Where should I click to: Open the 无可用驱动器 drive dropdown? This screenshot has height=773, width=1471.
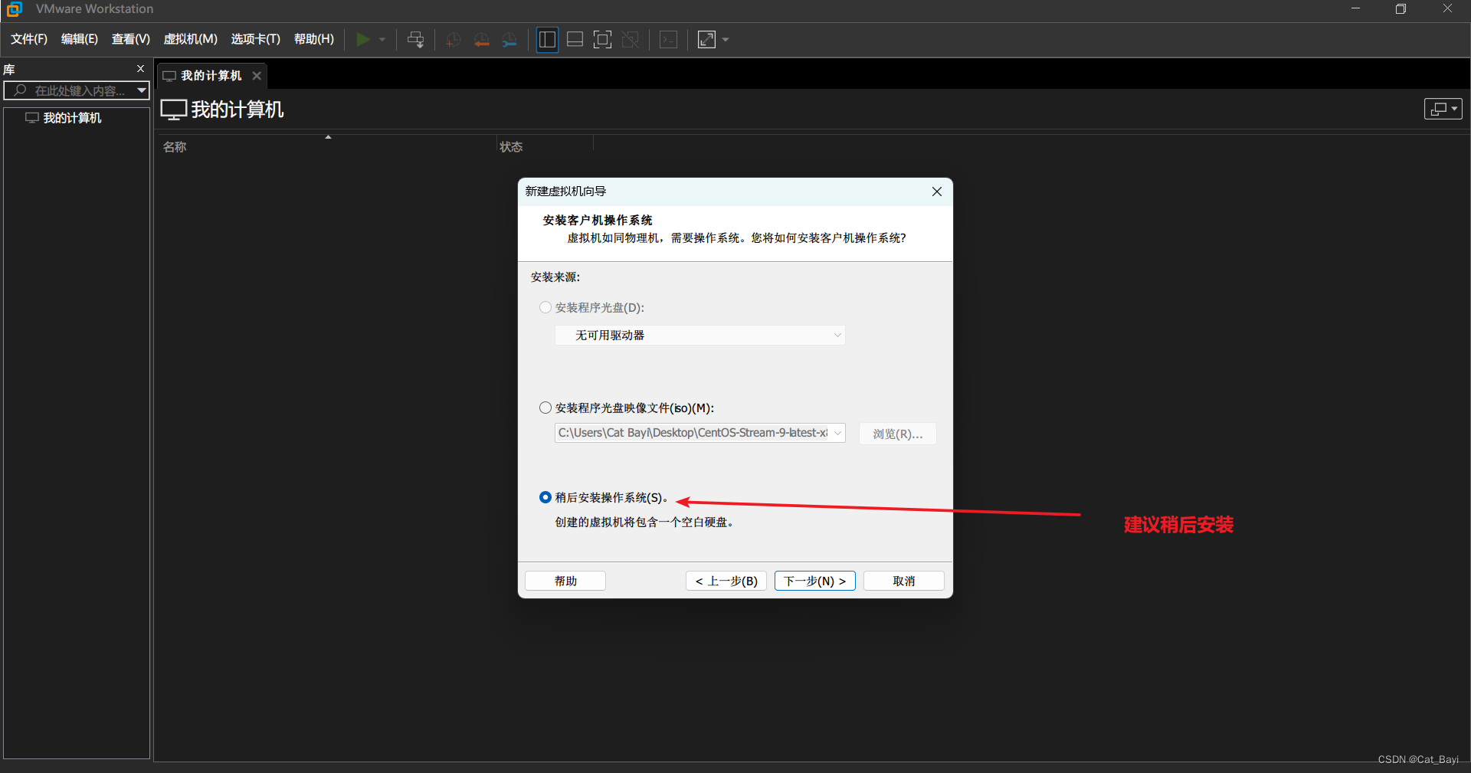[x=700, y=335]
